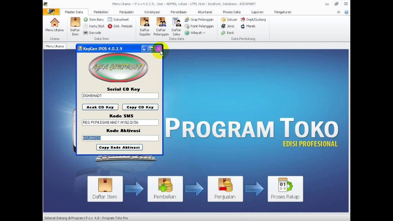The height and width of the screenshot is (221, 393).
Task: Open Grup Pelanggan
Action: pos(199,19)
